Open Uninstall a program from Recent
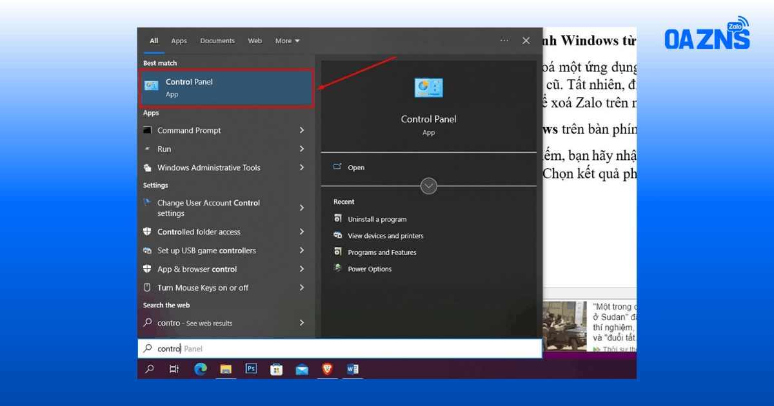The height and width of the screenshot is (406, 774). pos(377,219)
